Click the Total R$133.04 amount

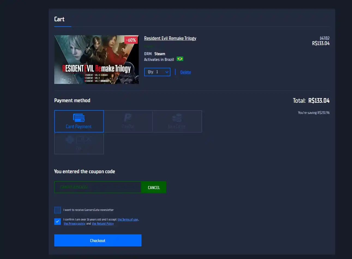coord(319,101)
